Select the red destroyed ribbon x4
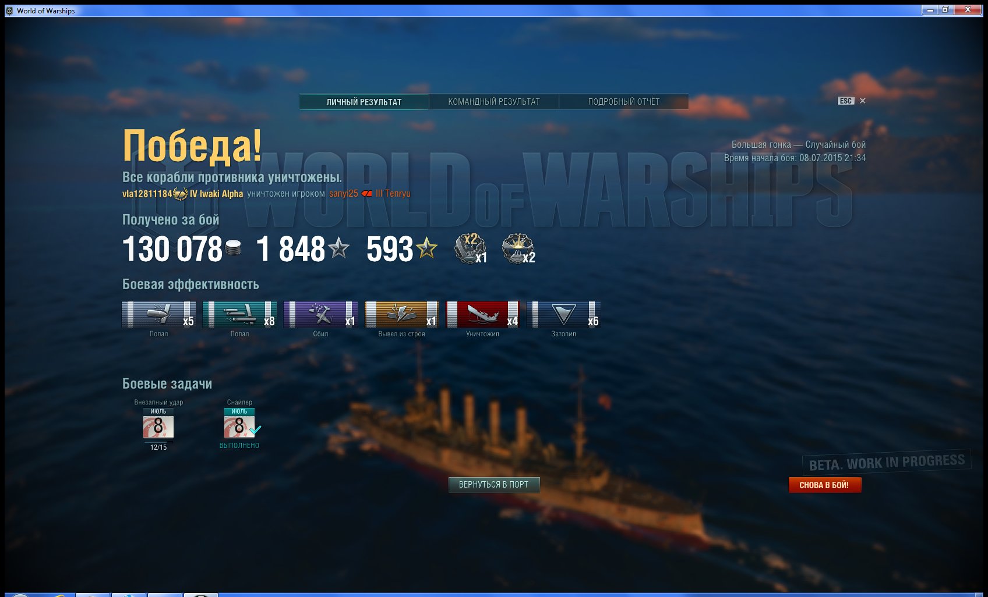 click(x=482, y=315)
